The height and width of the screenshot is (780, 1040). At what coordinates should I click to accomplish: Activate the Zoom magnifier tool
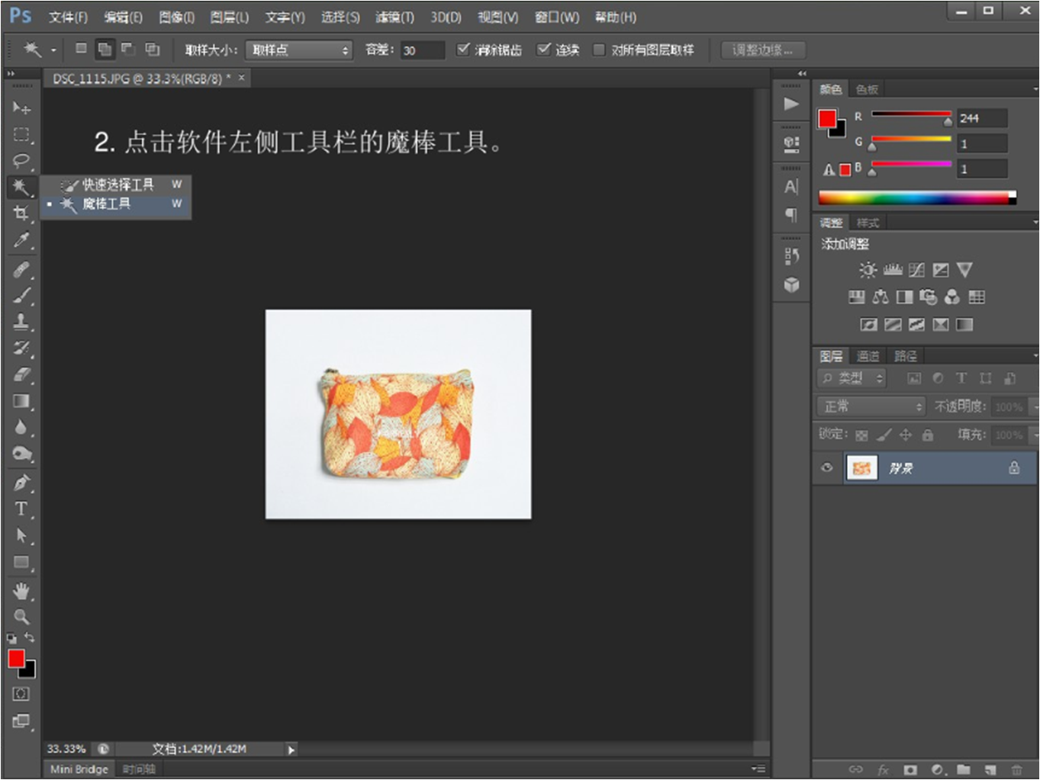(x=21, y=617)
